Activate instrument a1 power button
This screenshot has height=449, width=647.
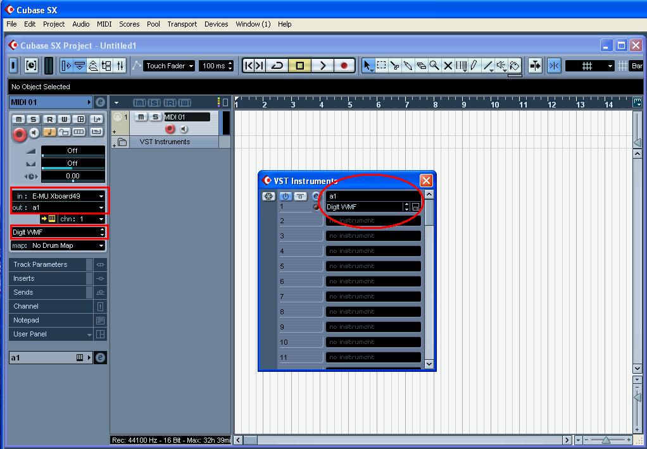tap(285, 196)
